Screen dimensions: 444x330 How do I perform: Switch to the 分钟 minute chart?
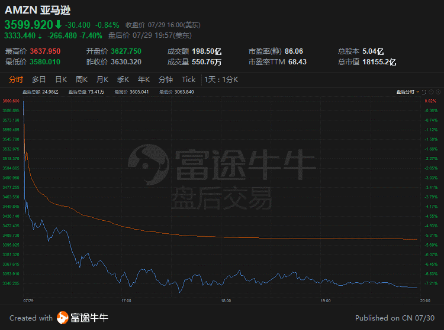coord(166,80)
